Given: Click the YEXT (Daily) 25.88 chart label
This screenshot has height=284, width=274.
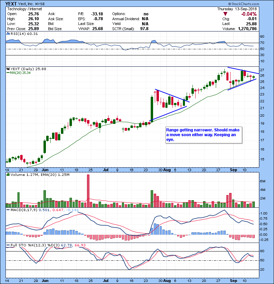Looking at the screenshot, I should click(28, 69).
